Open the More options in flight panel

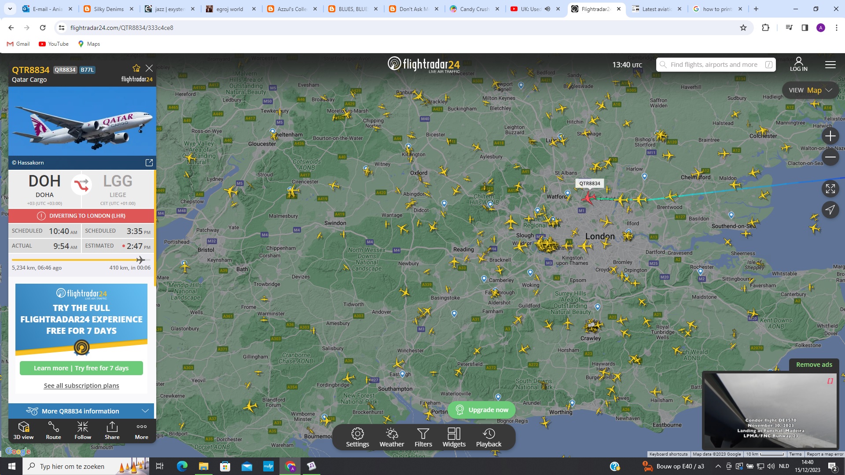[142, 430]
